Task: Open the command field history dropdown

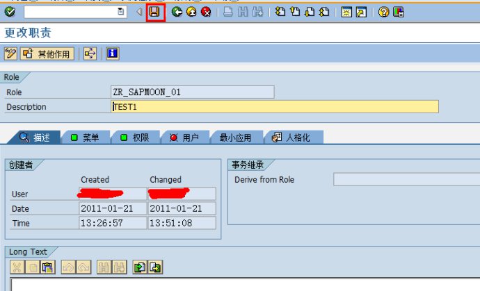Action: coord(121,12)
